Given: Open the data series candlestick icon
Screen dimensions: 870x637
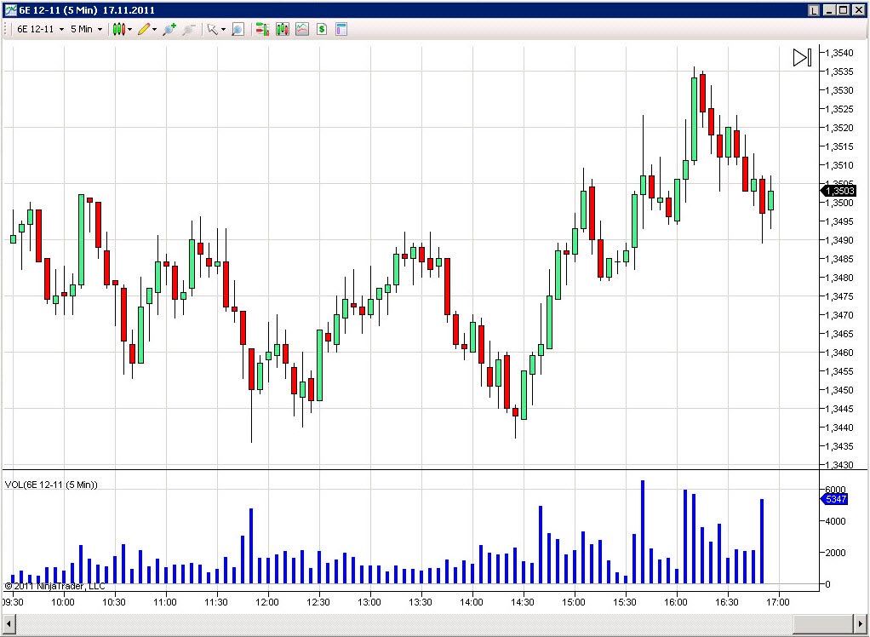Looking at the screenshot, I should pos(283,29).
